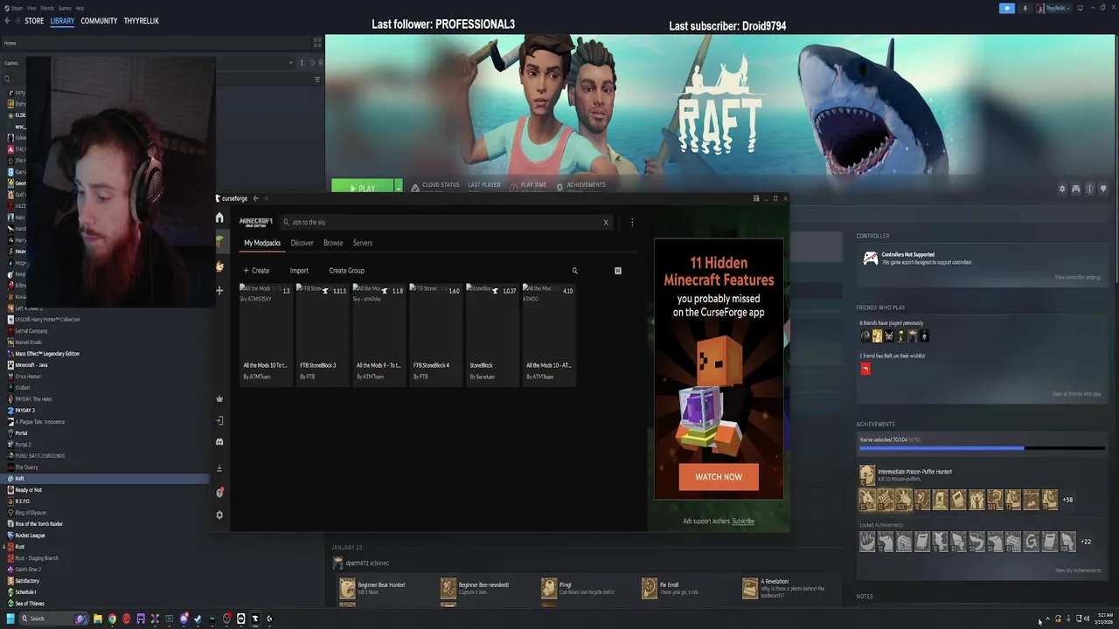Select the chicken game icon in CurseForge sidebar
Image resolution: width=1119 pixels, height=629 pixels.
(x=219, y=266)
